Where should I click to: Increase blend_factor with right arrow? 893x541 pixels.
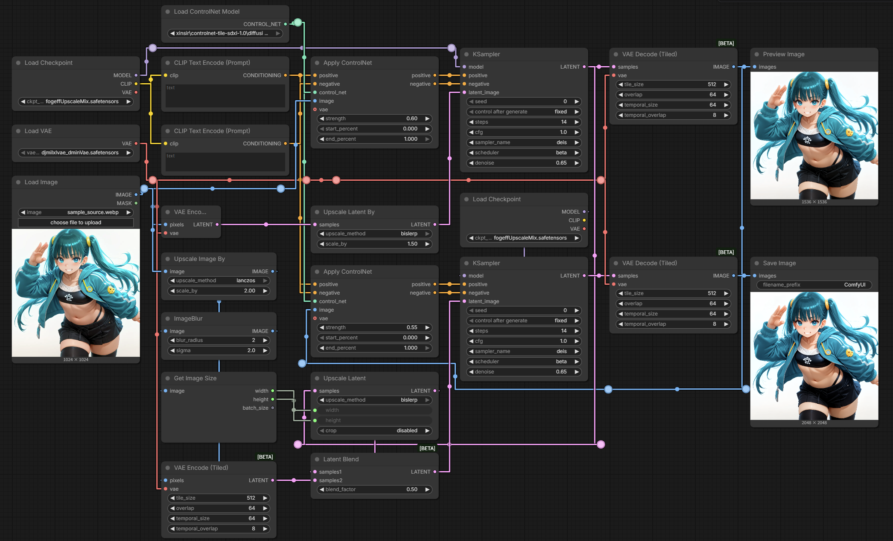click(427, 489)
